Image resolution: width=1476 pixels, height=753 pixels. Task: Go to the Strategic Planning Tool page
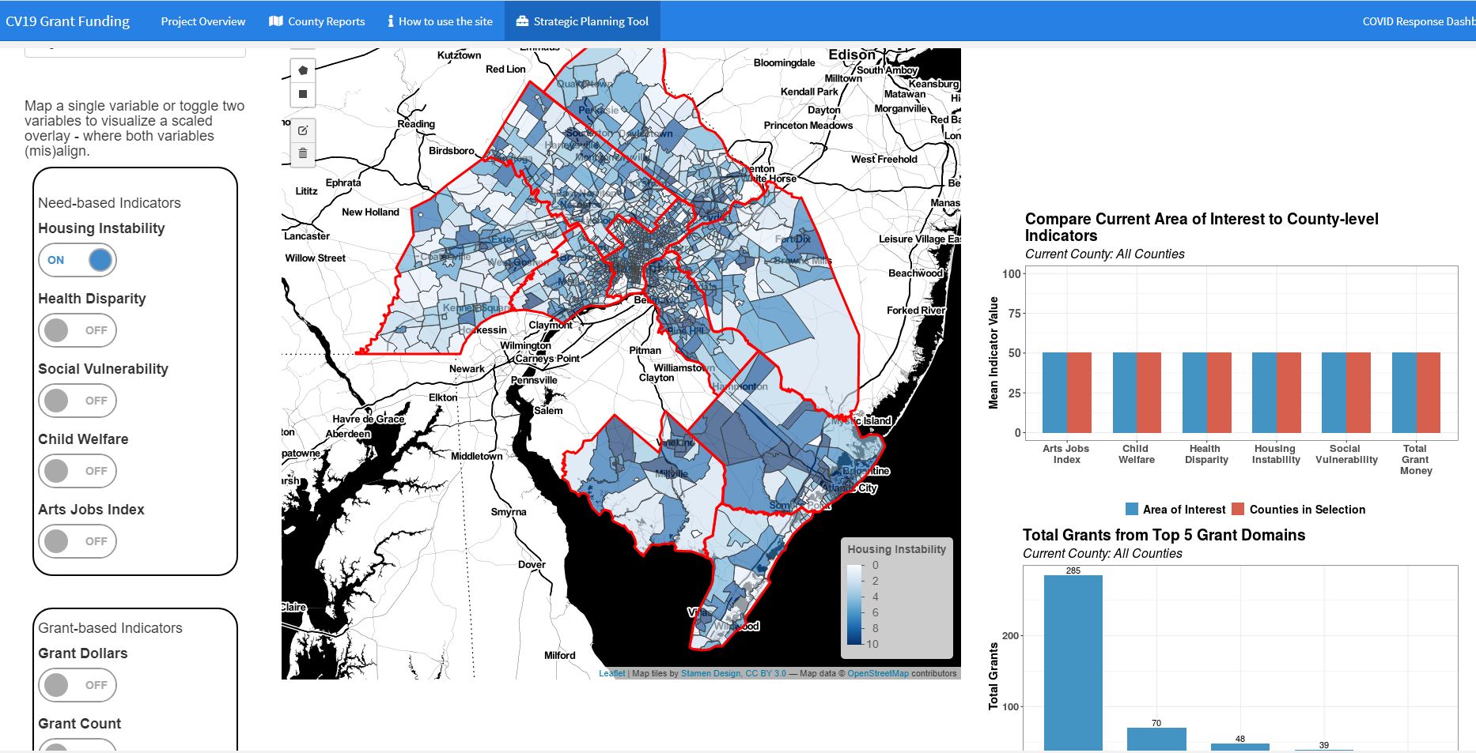tap(592, 21)
